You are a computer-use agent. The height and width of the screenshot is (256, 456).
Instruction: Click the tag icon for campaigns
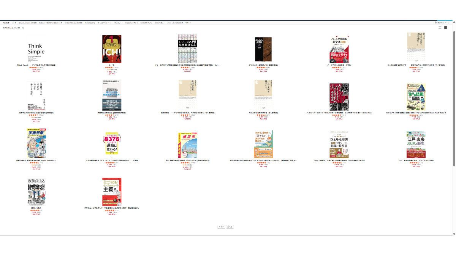pyautogui.click(x=436, y=23)
